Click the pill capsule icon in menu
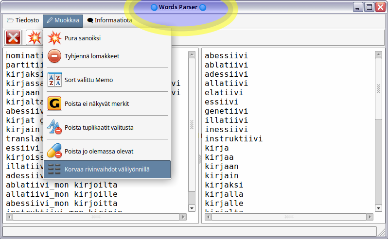Viewport: 388px width, 239px height. click(x=54, y=151)
